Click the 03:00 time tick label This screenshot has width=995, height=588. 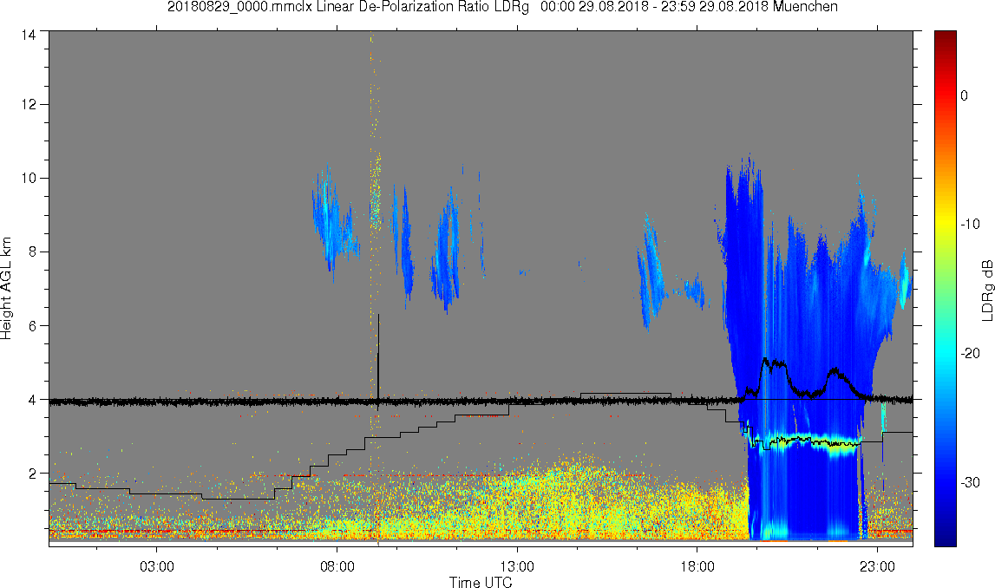click(x=157, y=566)
